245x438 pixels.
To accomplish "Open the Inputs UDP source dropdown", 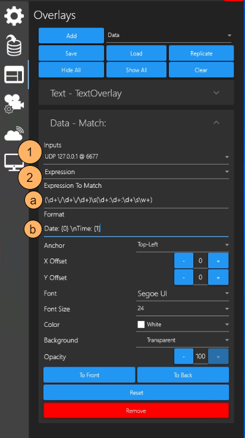I will 136,157.
